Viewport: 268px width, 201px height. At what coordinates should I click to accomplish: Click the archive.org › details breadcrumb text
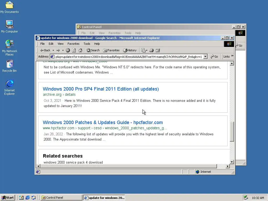pyautogui.click(x=59, y=94)
